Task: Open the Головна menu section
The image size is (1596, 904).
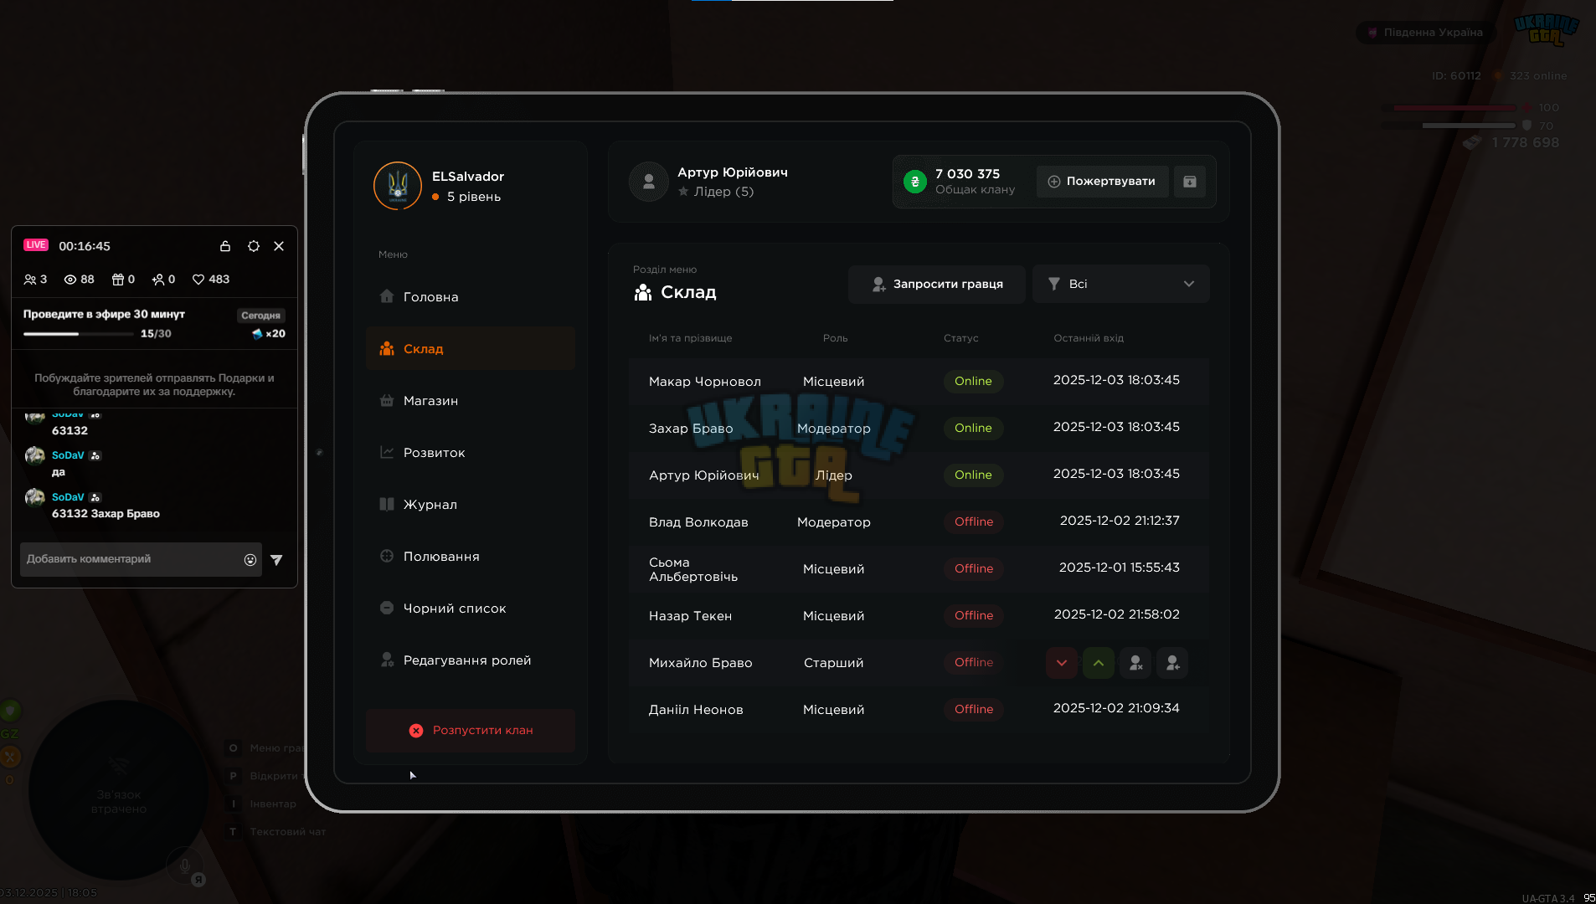Action: click(x=471, y=297)
